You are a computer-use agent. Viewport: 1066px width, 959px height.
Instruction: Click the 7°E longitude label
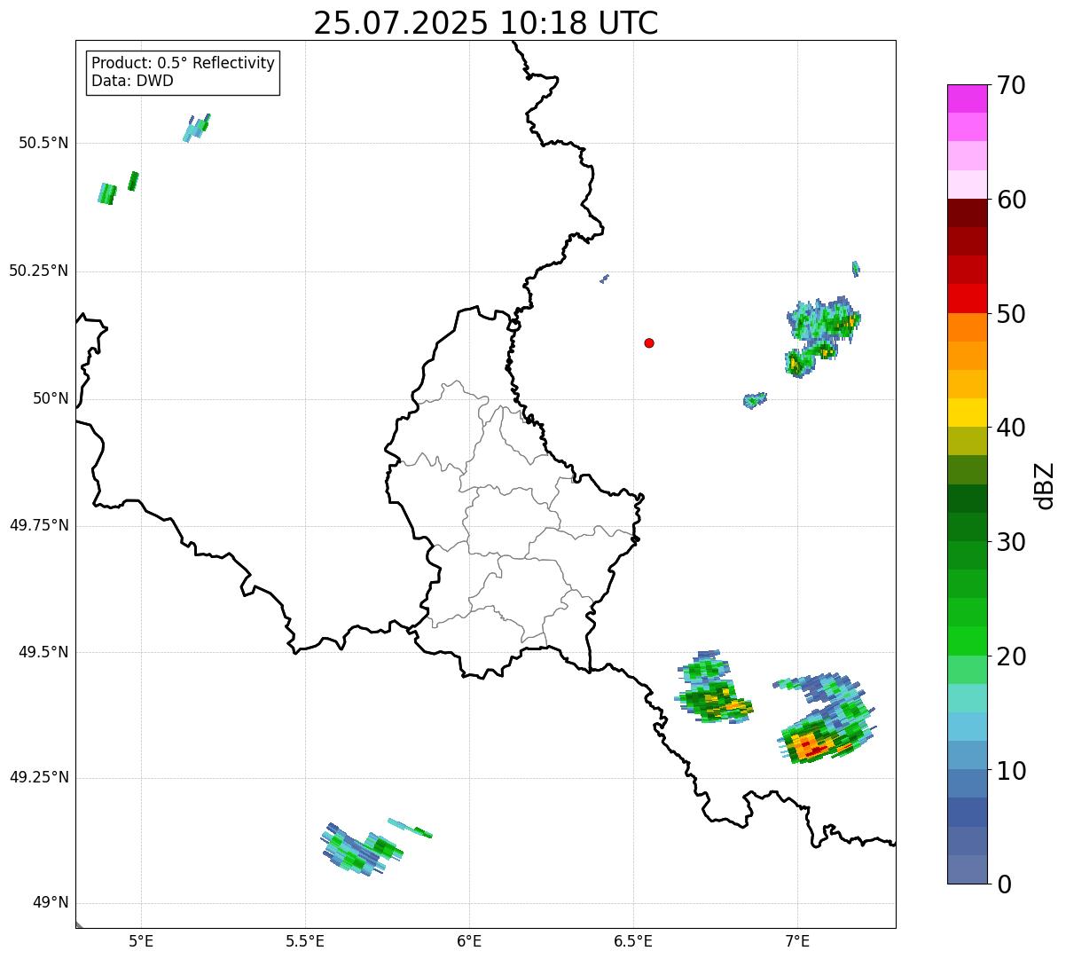tap(797, 942)
